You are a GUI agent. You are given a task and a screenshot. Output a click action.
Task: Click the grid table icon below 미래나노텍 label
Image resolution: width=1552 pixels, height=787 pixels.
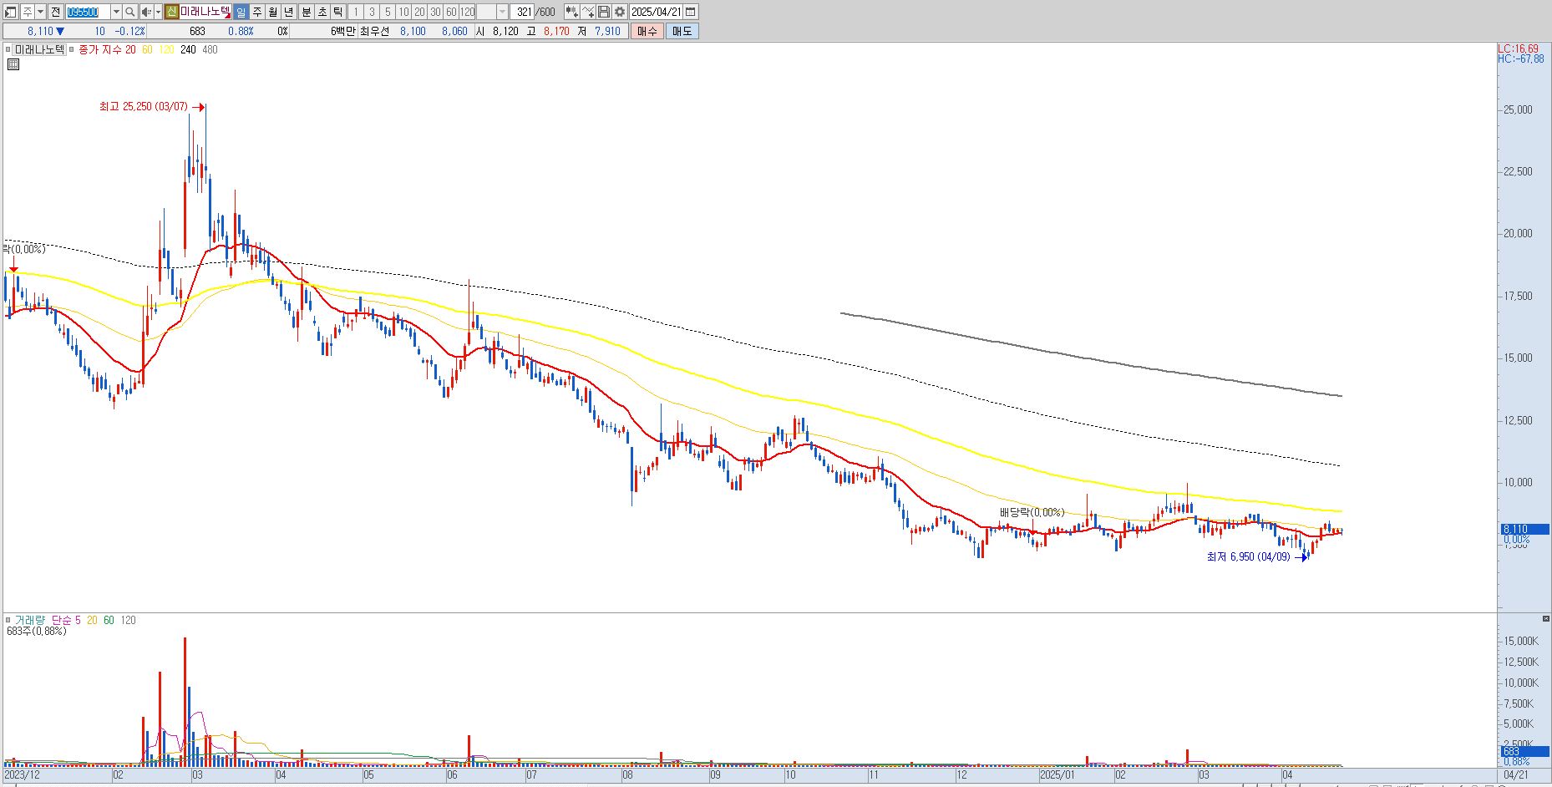click(x=13, y=63)
